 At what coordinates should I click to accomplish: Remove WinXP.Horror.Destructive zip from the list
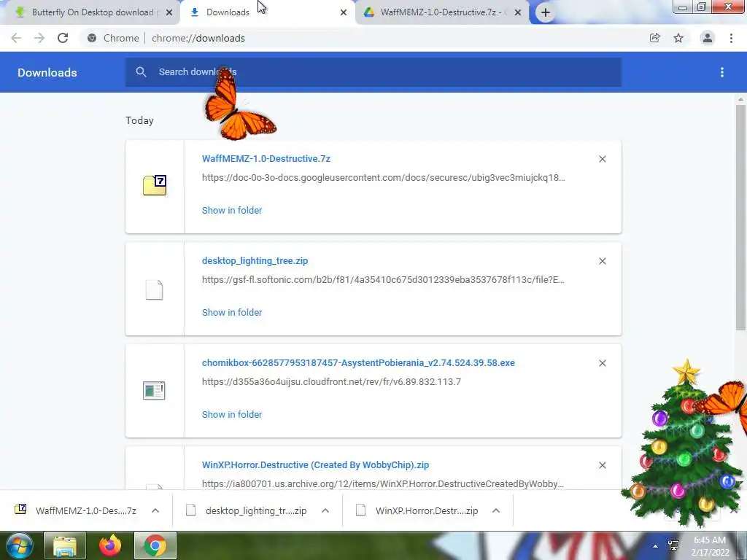tap(602, 464)
